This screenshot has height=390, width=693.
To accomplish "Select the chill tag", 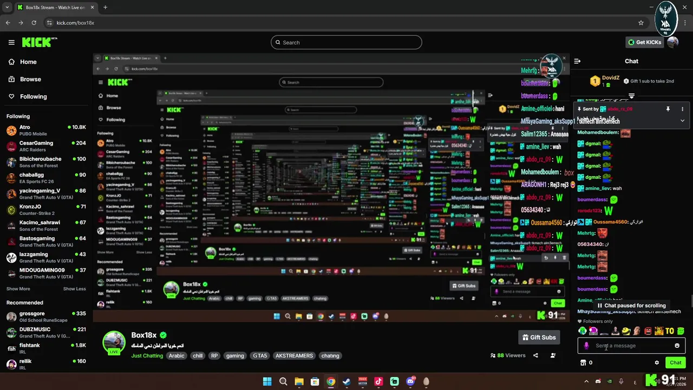I will pyautogui.click(x=198, y=356).
